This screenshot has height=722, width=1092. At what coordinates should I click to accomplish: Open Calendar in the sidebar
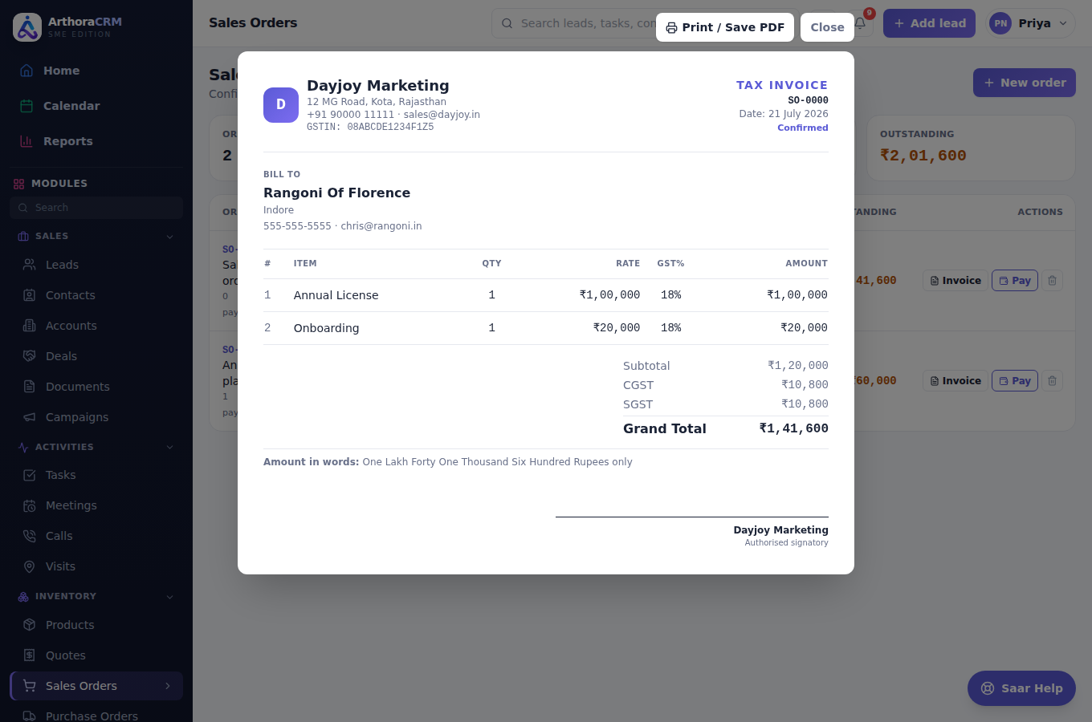[x=96, y=106]
